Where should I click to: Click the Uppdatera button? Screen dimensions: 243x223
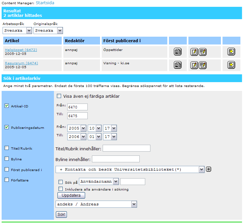coord(71,195)
